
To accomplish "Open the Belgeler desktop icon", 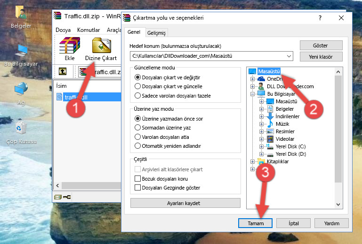I will (x=21, y=17).
